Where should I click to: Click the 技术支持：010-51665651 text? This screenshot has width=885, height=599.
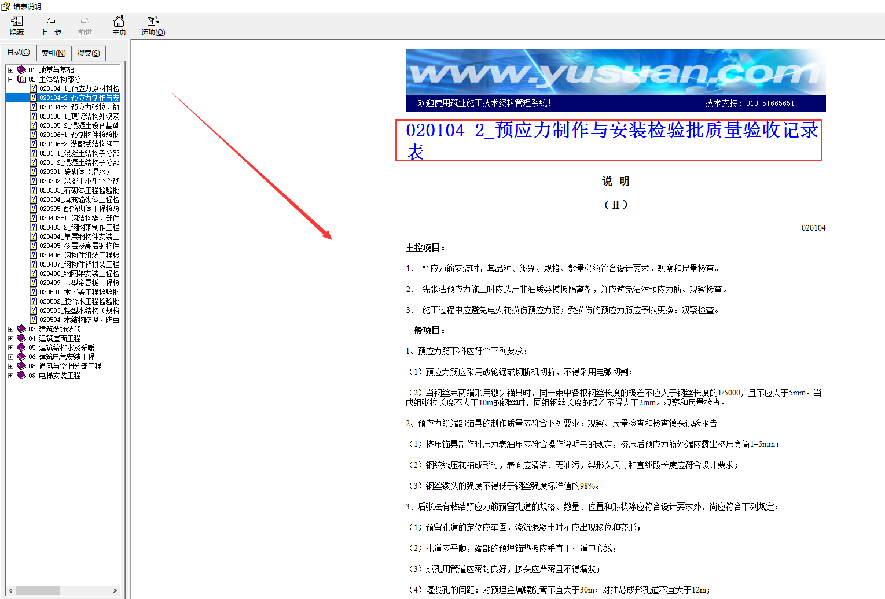[x=750, y=103]
